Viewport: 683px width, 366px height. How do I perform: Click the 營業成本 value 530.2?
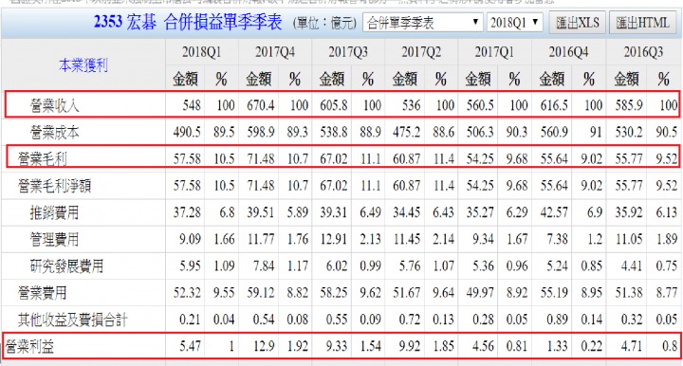point(629,133)
